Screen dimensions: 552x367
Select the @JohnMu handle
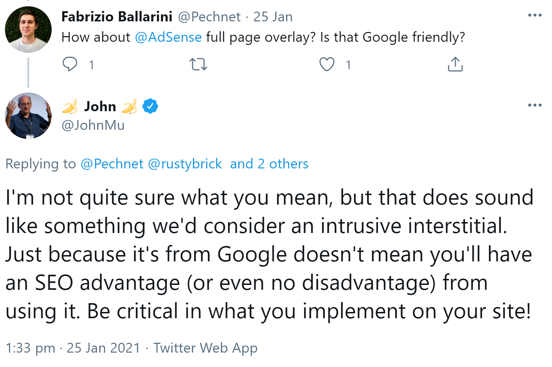(x=92, y=125)
